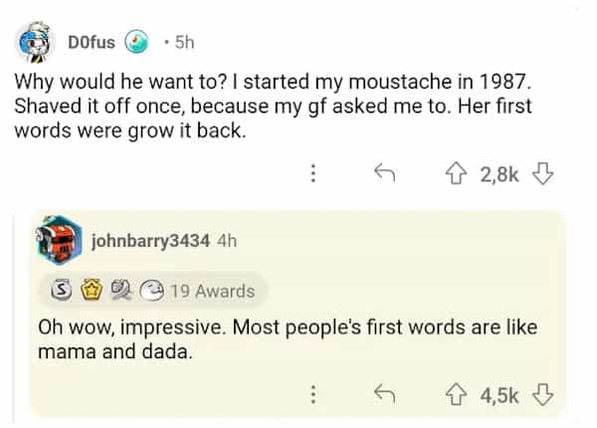This screenshot has width=597, height=428.
Task: Click the D0fus avatar image
Action: [37, 41]
